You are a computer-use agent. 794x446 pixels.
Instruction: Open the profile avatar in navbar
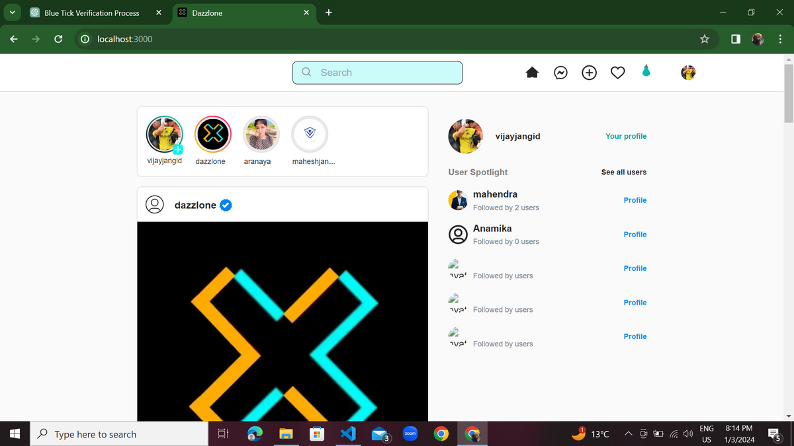[688, 73]
